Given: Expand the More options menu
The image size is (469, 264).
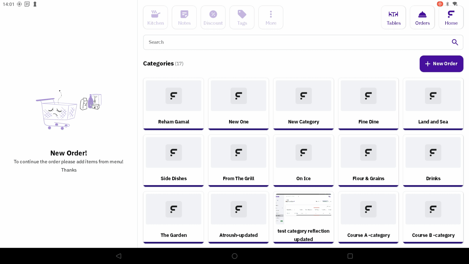Looking at the screenshot, I should click(x=271, y=17).
